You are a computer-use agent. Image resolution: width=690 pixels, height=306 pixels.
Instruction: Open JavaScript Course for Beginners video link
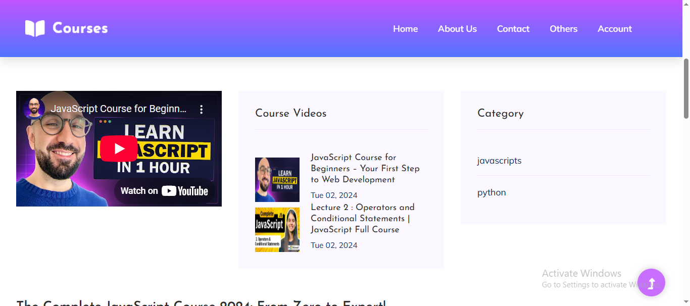point(365,168)
